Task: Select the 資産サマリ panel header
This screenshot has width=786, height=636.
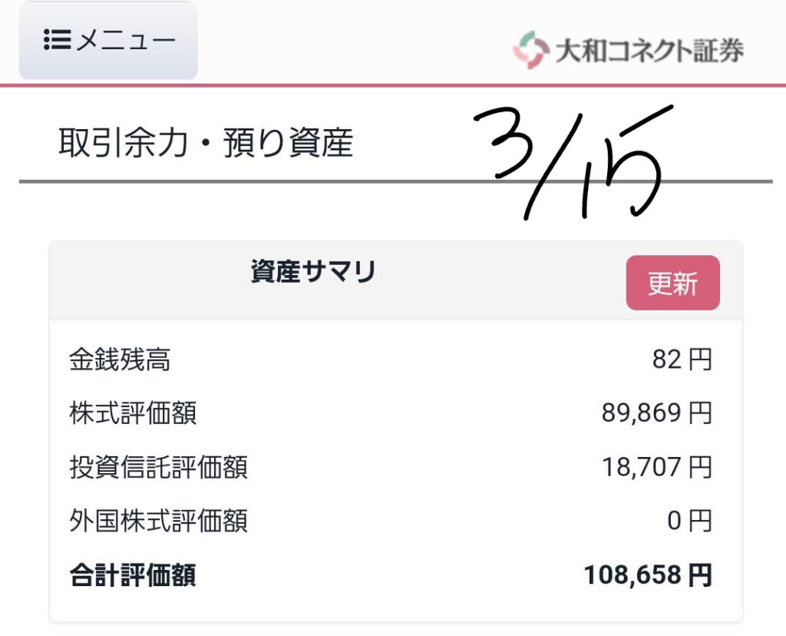Action: (x=313, y=272)
